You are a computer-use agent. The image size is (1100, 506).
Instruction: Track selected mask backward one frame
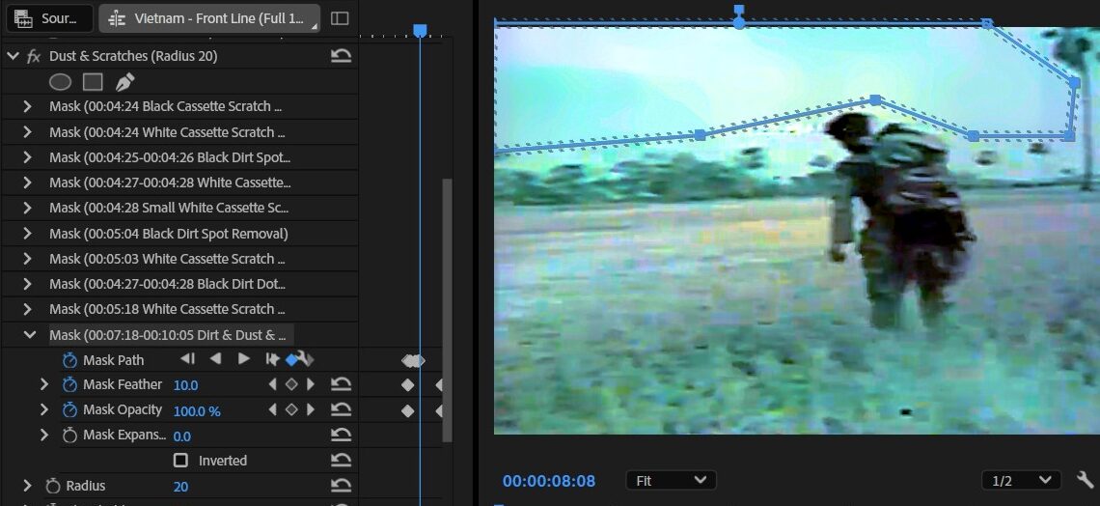[x=187, y=359]
